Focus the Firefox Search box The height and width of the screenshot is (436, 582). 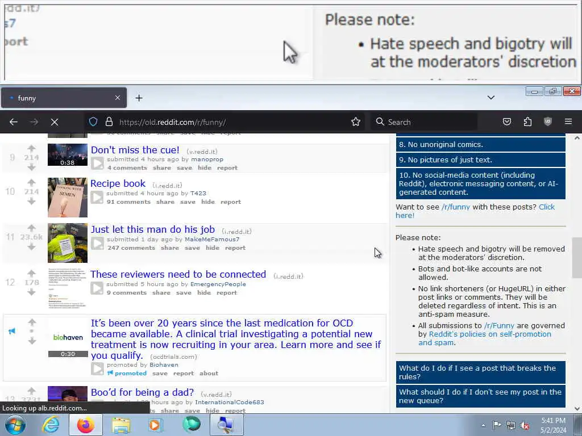(423, 122)
